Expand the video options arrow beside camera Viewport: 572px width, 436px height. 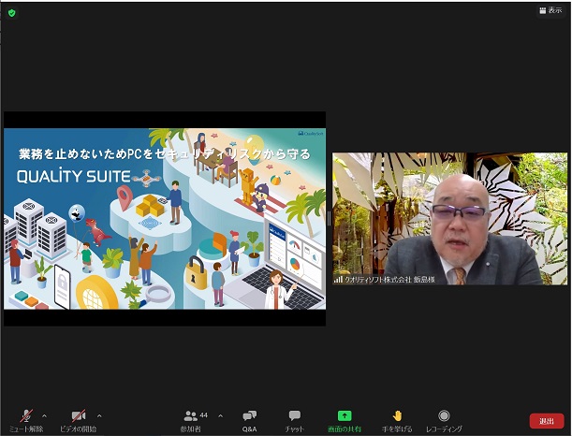click(x=99, y=415)
